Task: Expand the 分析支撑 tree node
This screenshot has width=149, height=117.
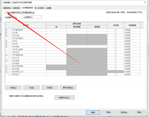Action: click(6, 36)
